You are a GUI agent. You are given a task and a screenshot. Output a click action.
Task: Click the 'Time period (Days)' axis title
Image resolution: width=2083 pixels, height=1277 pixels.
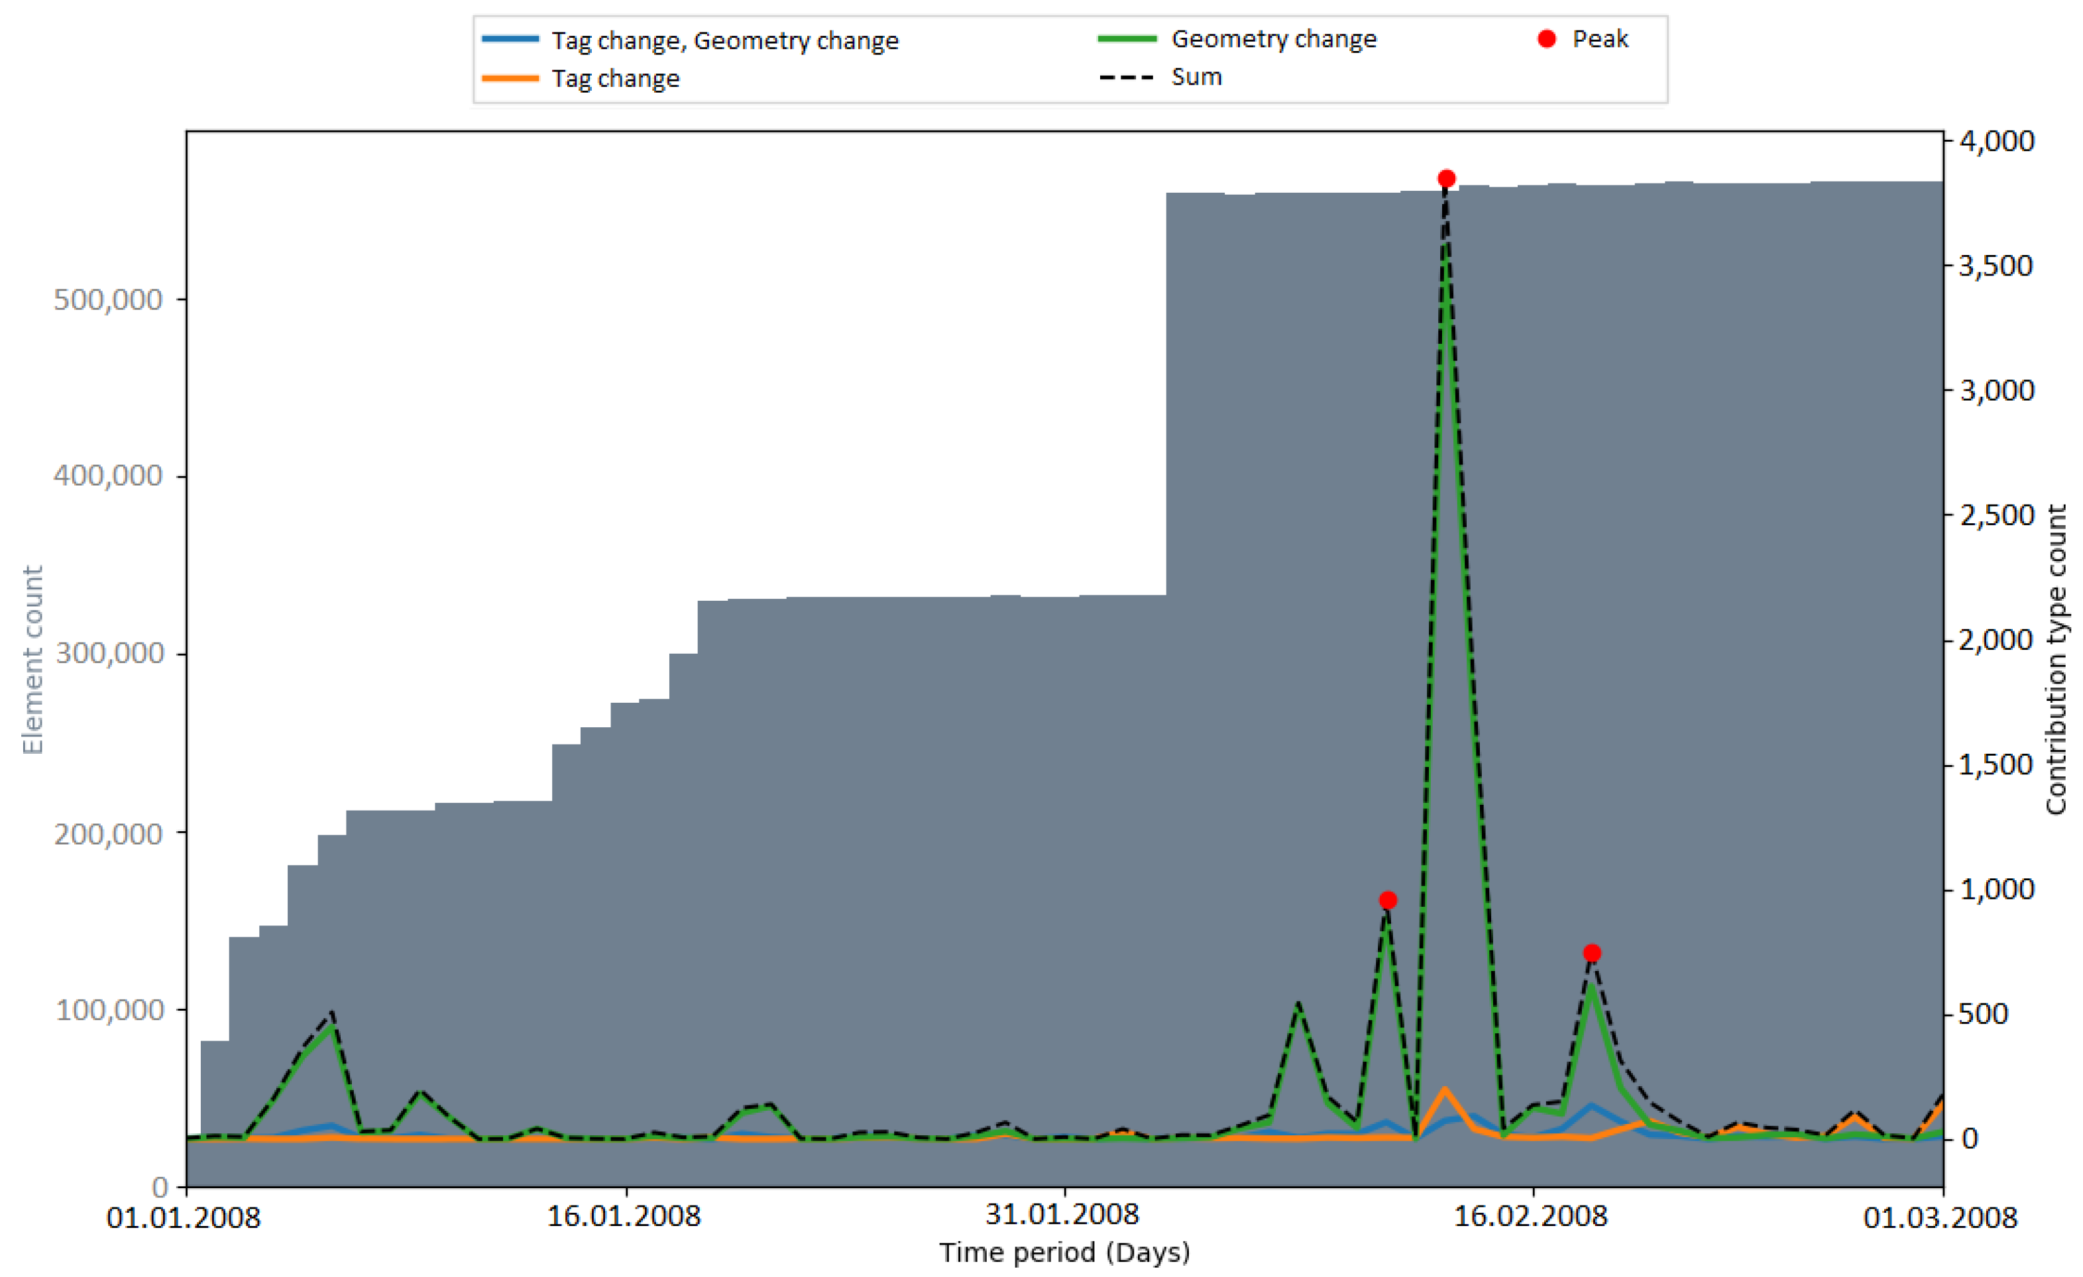pyautogui.click(x=1064, y=1252)
